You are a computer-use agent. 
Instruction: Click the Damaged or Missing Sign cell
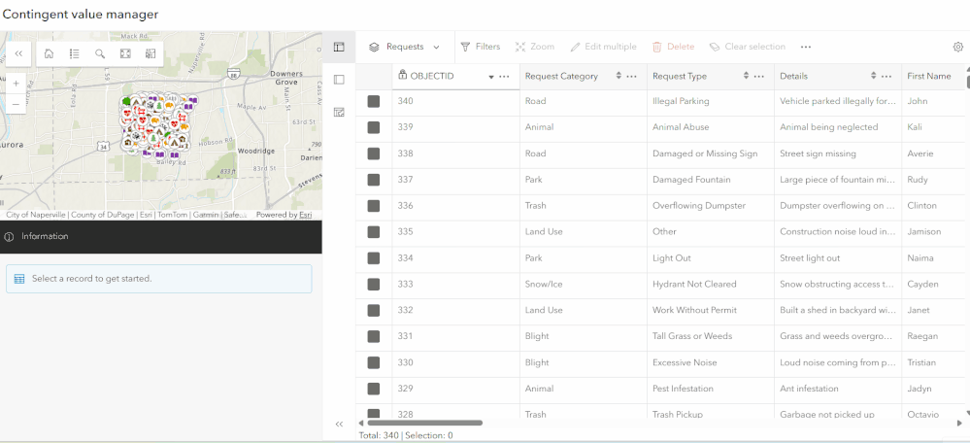711,153
